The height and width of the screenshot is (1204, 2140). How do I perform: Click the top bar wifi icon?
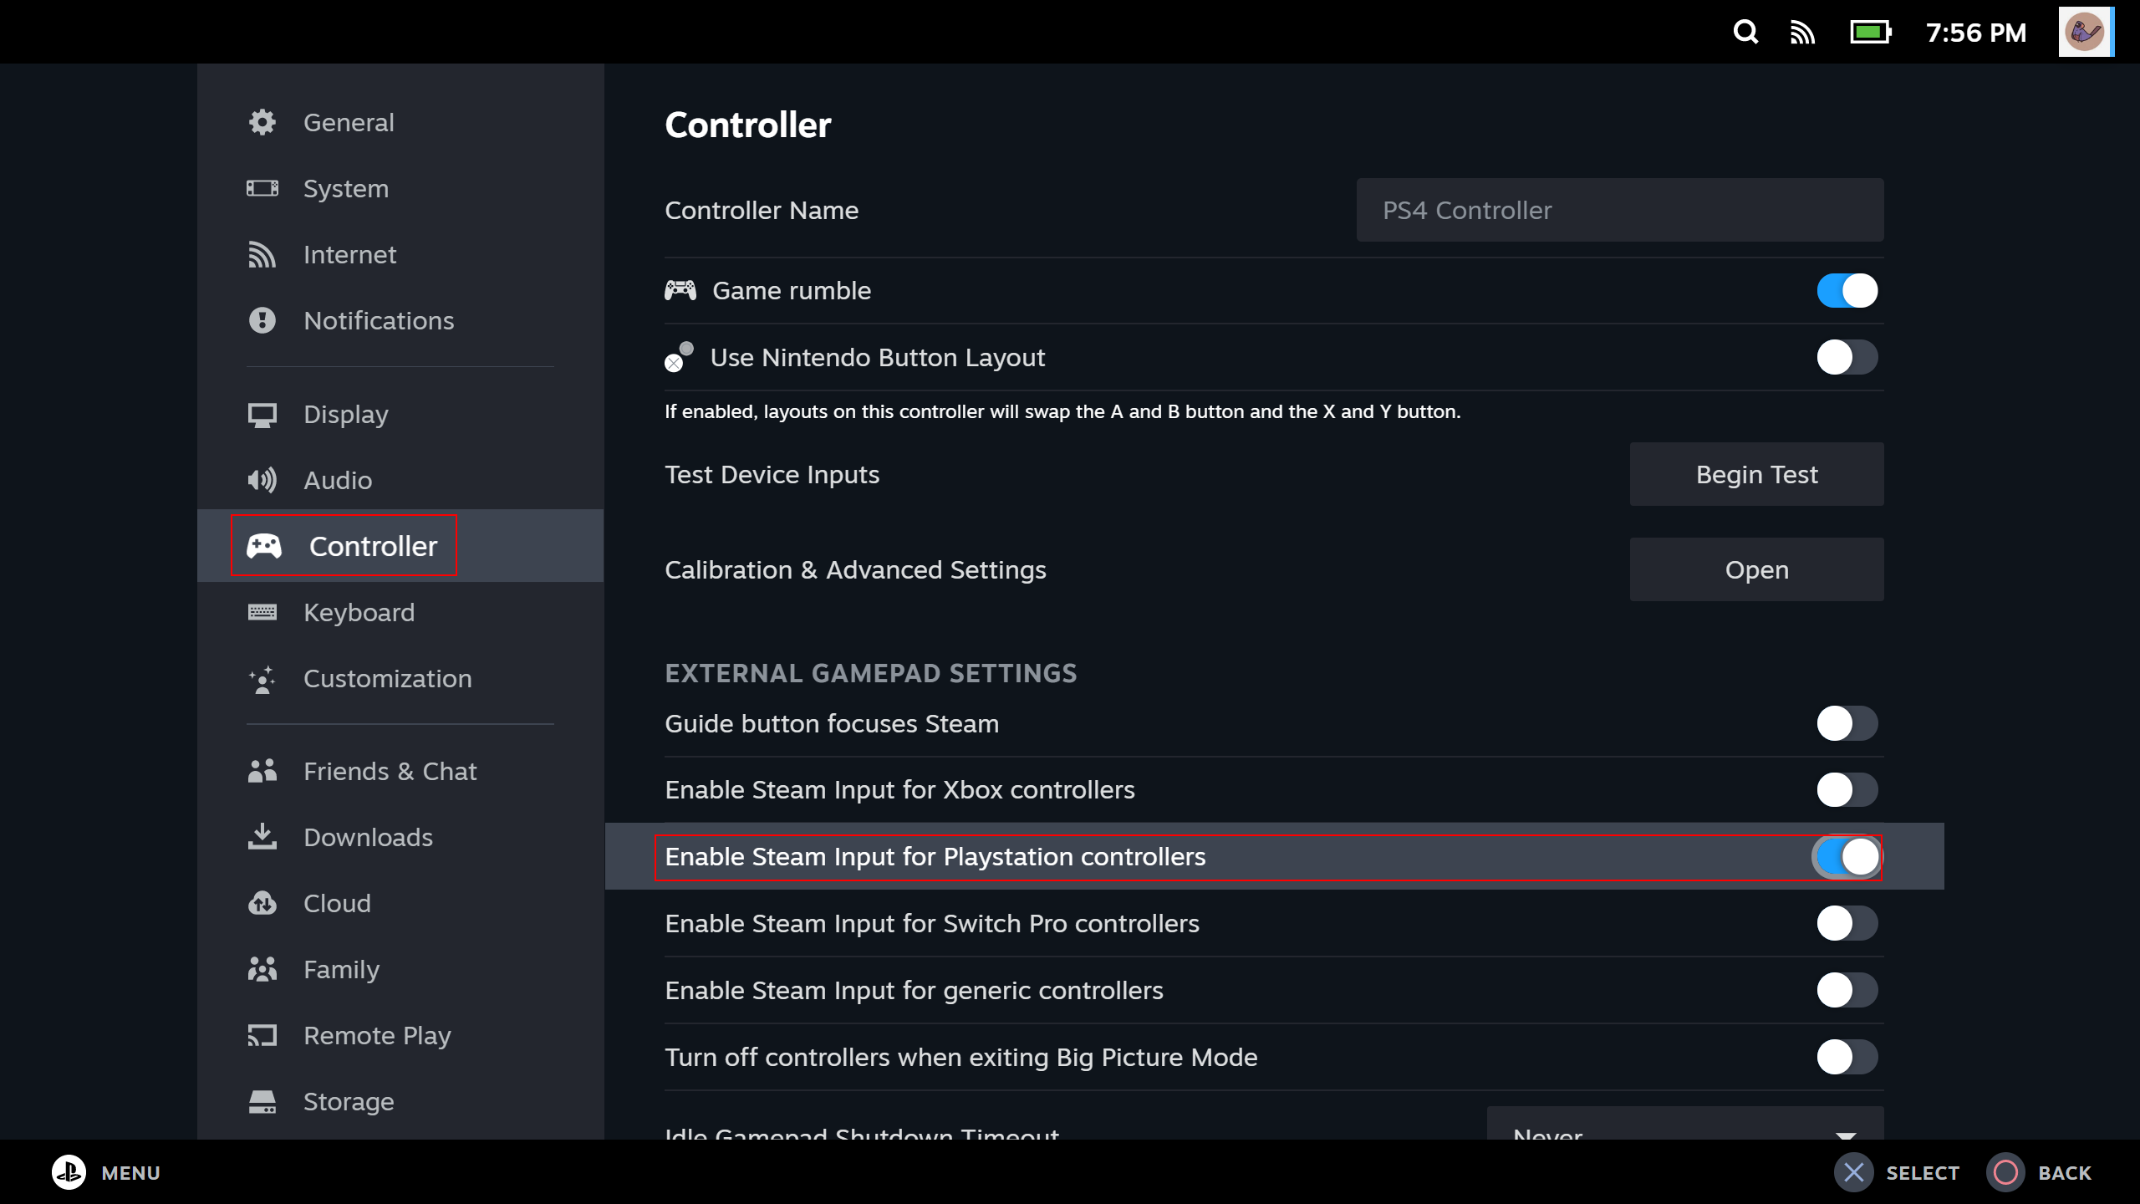click(1802, 33)
